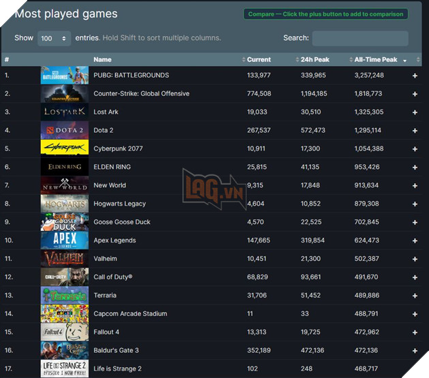Image resolution: width=429 pixels, height=378 pixels.
Task: Add Capcom Arcade Stadium to comparison
Action: [x=415, y=314]
